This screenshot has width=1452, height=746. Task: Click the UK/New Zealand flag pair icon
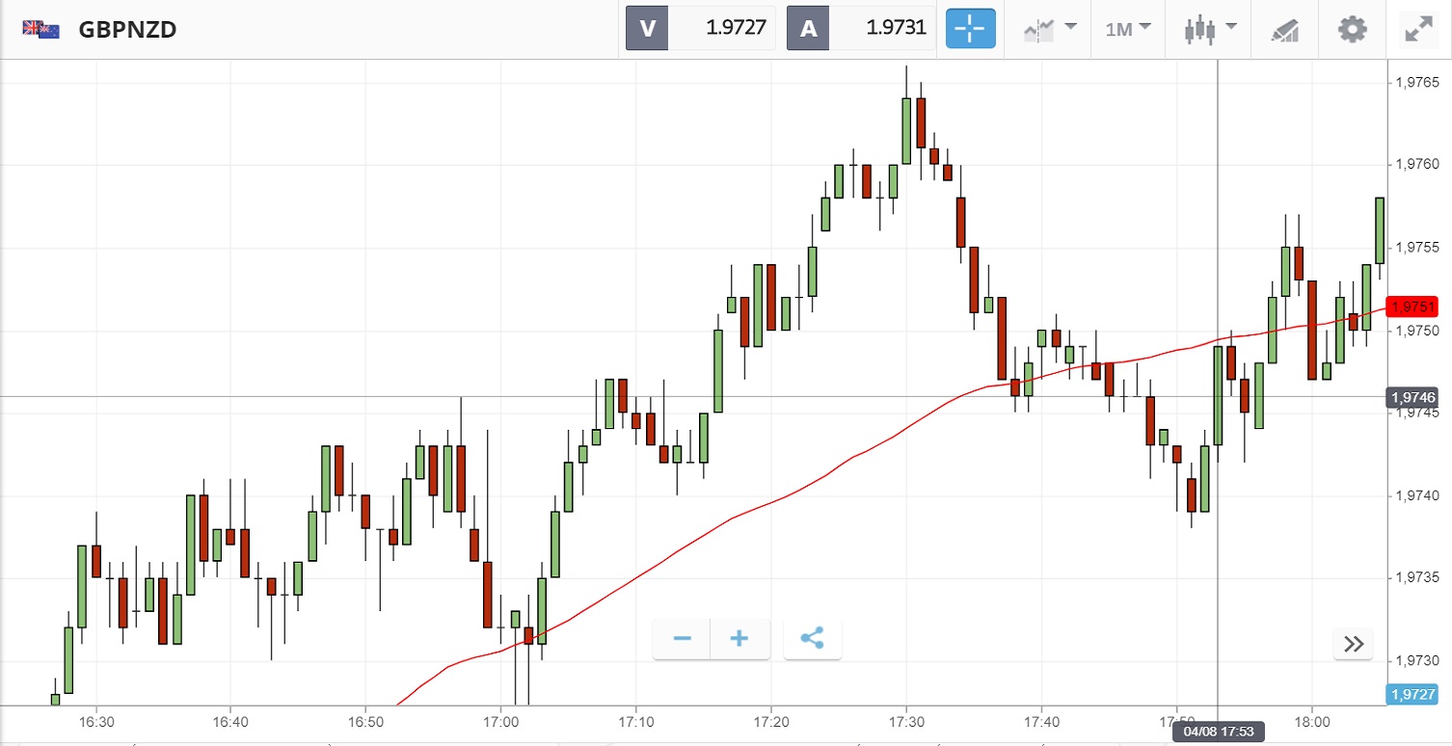tap(41, 29)
